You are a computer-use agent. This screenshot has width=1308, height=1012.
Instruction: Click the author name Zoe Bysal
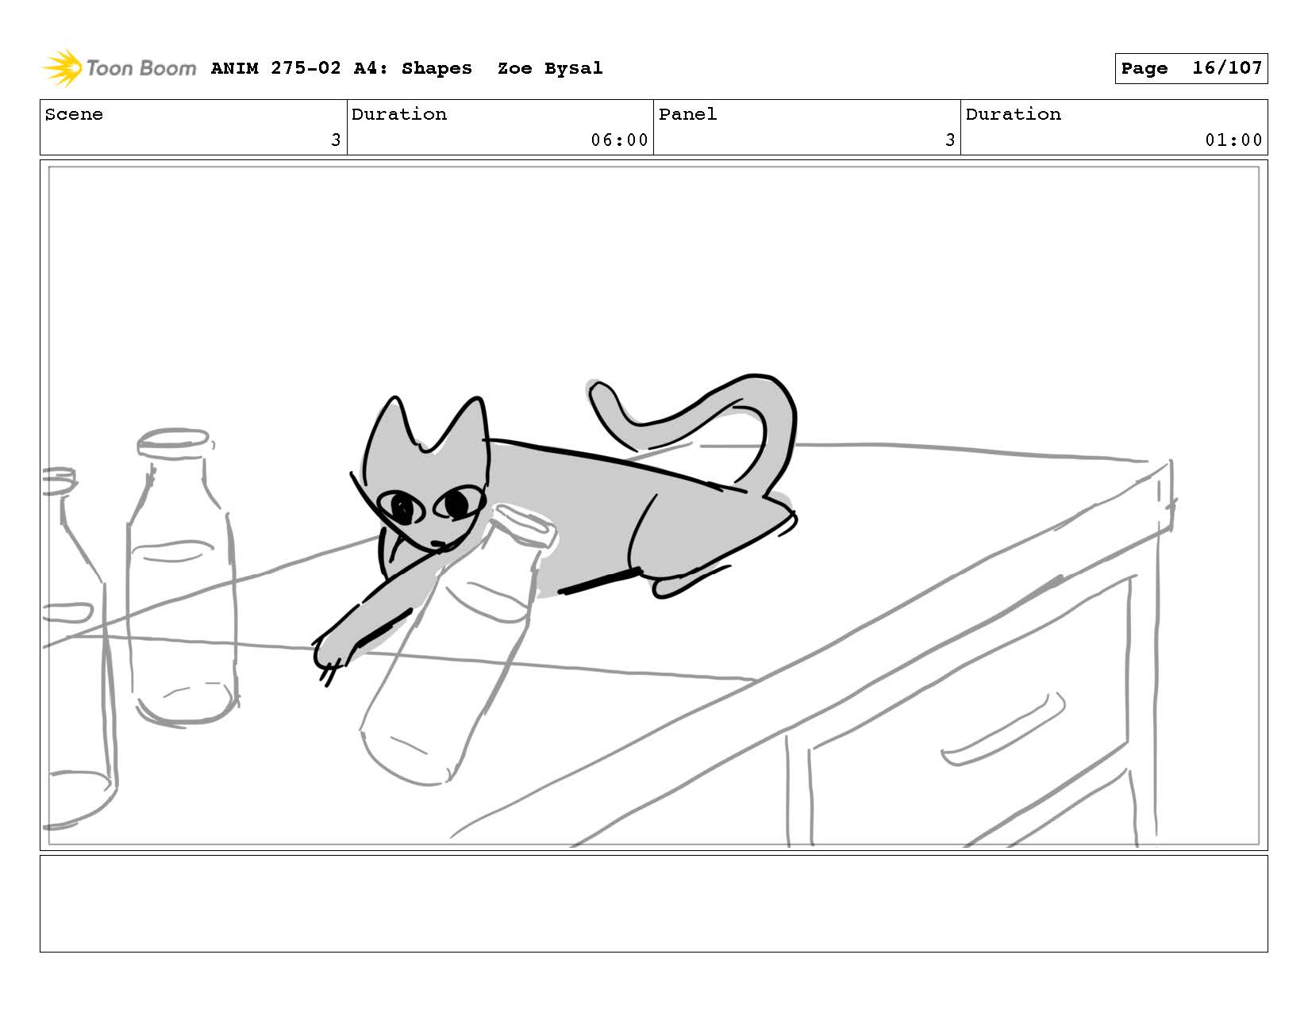[549, 68]
